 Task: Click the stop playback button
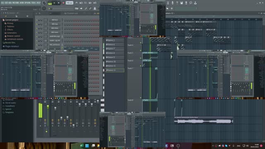pyautogui.click(x=59, y=3)
